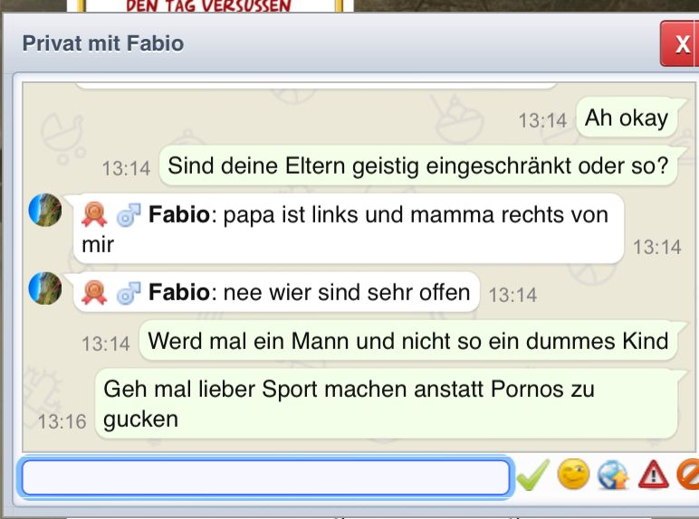Click the message text input field

point(265,477)
